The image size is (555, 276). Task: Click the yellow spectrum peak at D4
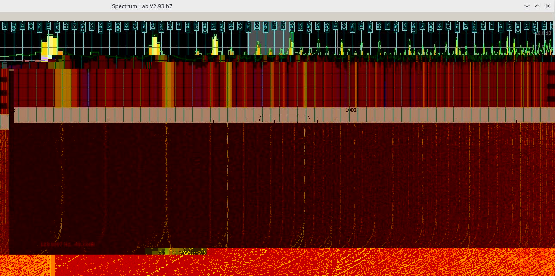(x=154, y=46)
